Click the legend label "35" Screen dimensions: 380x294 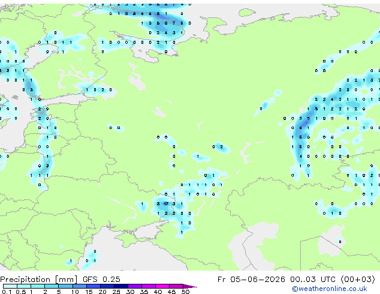click(144, 292)
